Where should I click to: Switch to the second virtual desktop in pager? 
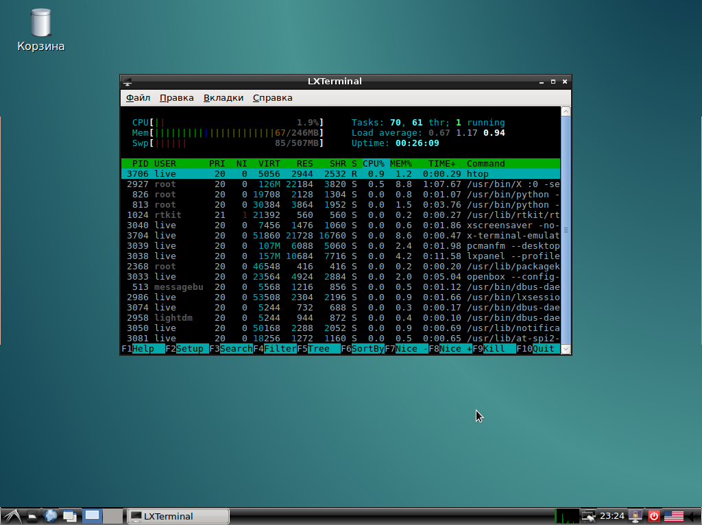coord(113,516)
